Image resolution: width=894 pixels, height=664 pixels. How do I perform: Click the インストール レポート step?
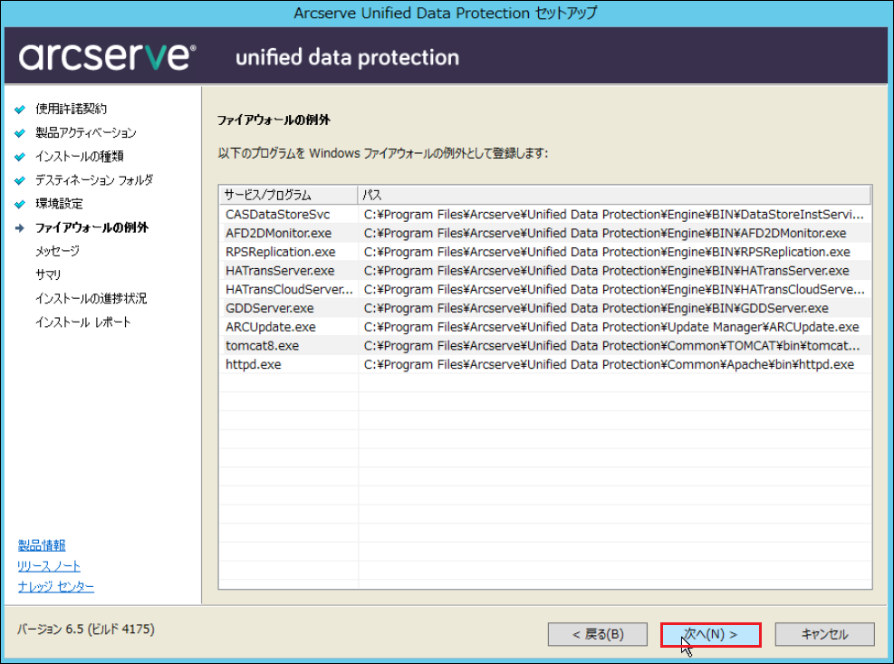[82, 322]
